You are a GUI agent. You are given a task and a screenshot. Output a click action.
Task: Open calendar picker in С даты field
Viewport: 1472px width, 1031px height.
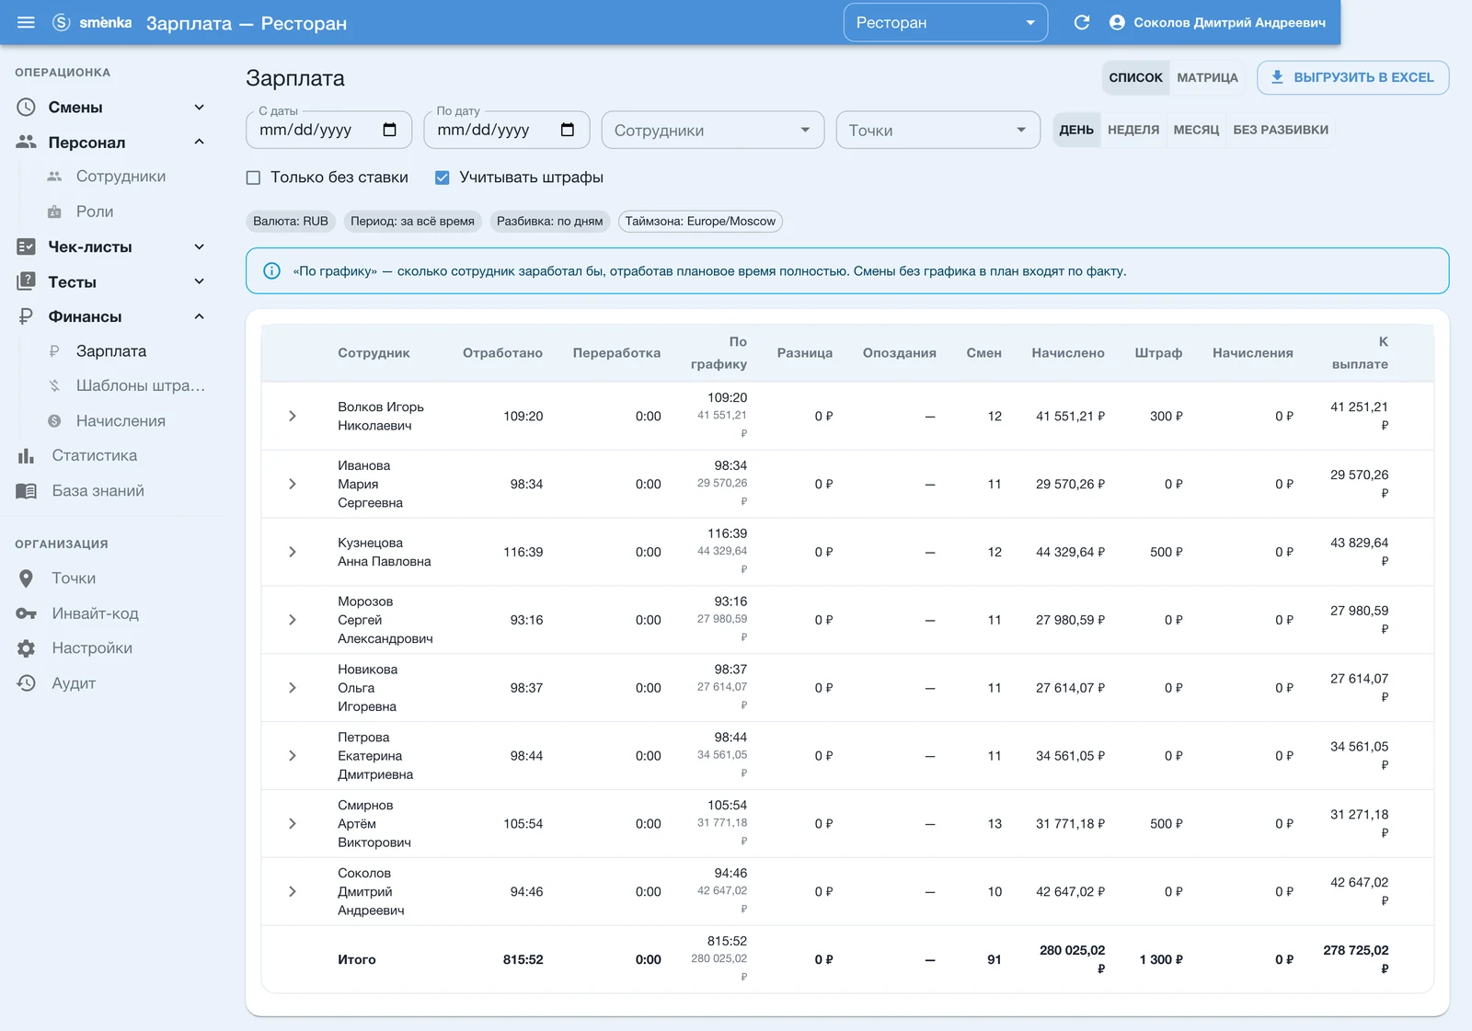pos(390,130)
